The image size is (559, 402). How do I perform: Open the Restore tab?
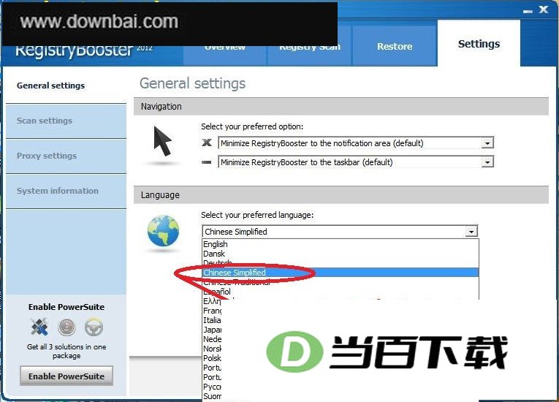(x=395, y=46)
